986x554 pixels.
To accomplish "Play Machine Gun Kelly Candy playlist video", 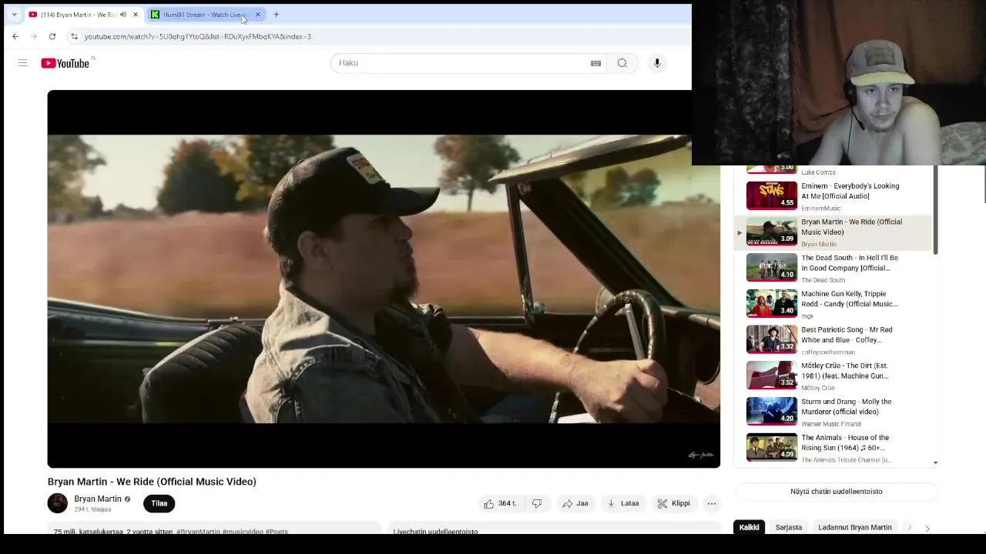I will coord(833,304).
